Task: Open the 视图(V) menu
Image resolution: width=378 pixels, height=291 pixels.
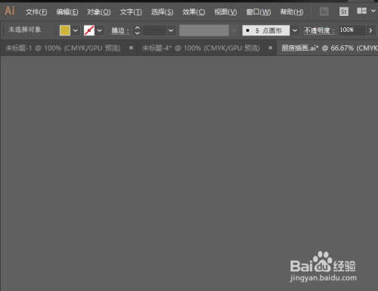Action: click(225, 12)
